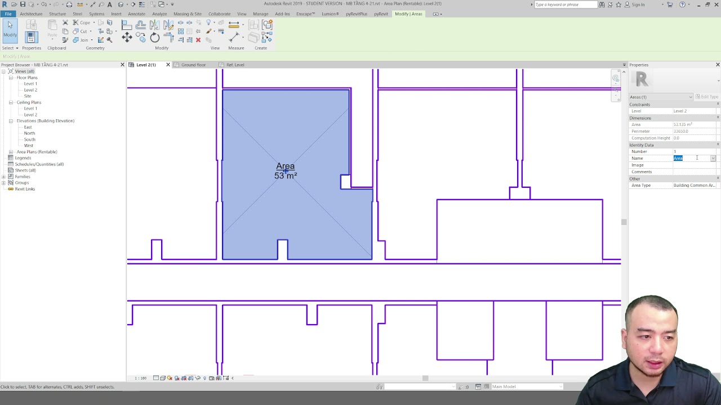Select the Offset tool icon

pos(140,25)
